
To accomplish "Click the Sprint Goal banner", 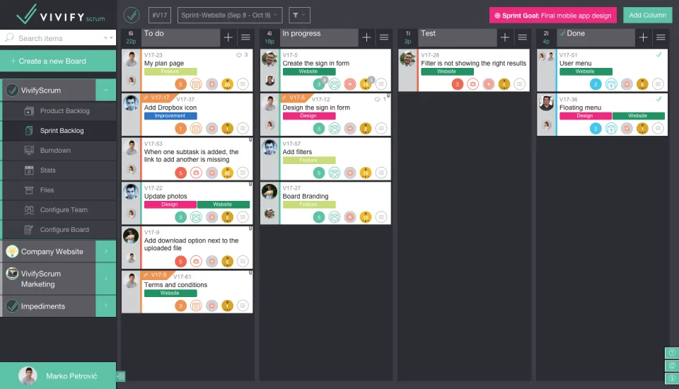I will (x=552, y=16).
